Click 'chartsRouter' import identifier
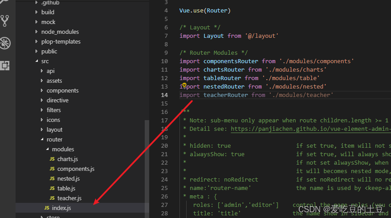The image size is (391, 218). [x=224, y=69]
